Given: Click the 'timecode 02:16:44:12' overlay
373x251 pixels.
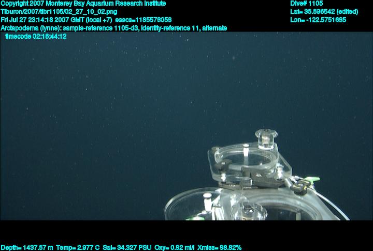Looking at the screenshot, I should 36,36.
